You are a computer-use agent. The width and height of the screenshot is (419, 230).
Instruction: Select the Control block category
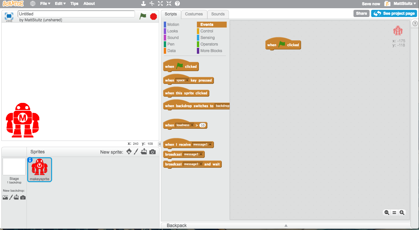point(207,31)
